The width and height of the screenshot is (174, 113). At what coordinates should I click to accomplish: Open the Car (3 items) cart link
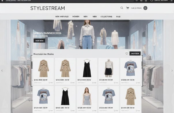pos(136,8)
